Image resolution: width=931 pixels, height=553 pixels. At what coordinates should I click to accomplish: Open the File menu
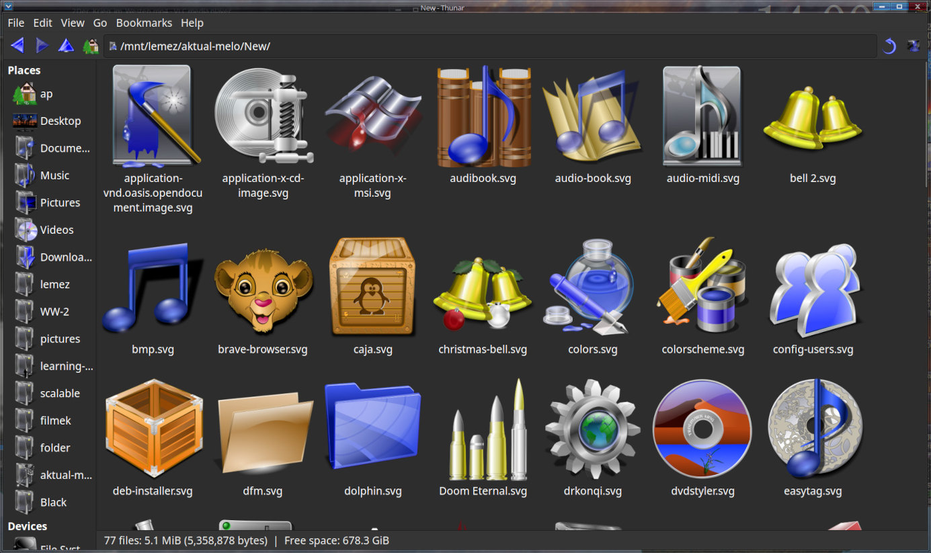pos(16,23)
